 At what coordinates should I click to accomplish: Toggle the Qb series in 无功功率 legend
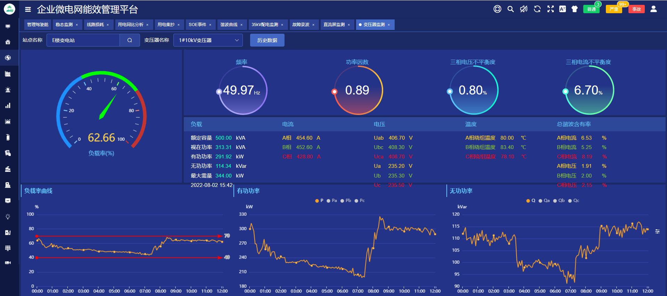[559, 200]
